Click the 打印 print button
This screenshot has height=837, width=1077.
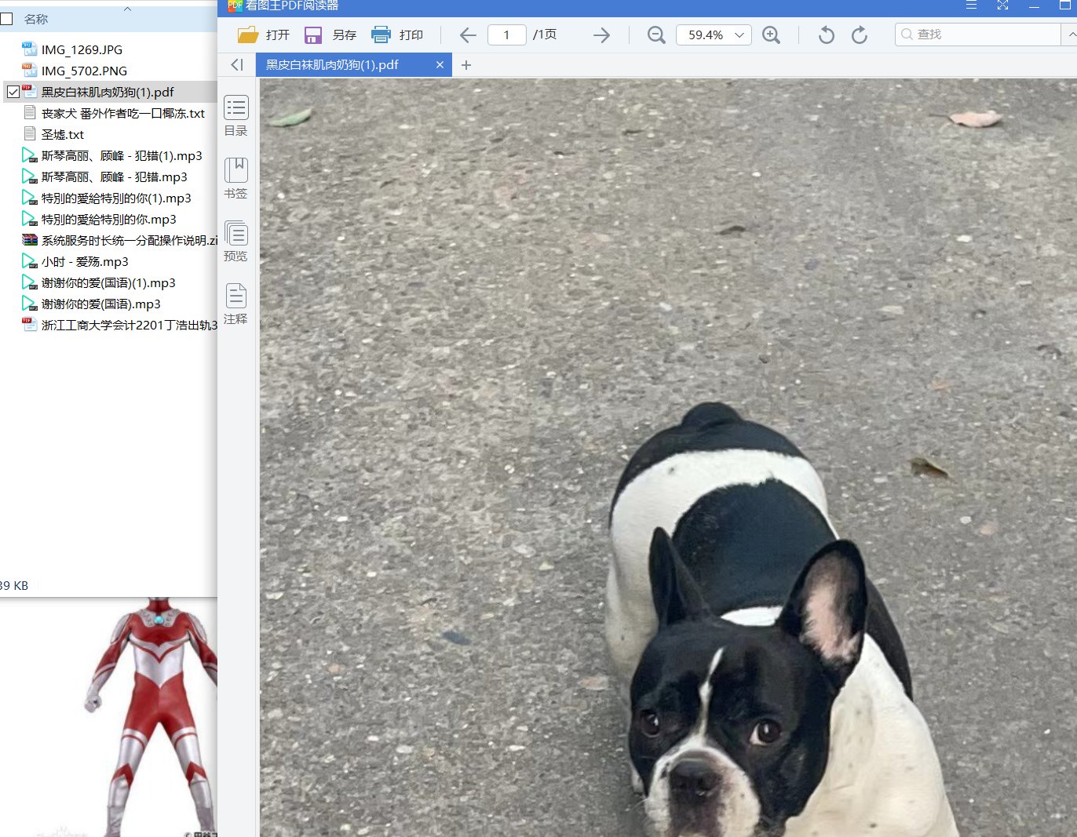[397, 35]
